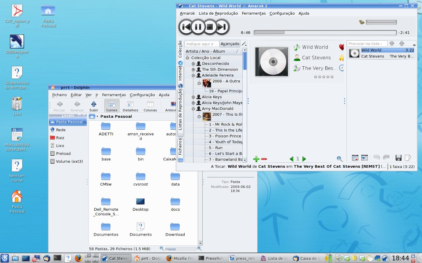Viewport: 422px width, 263px height.
Task: Skip to next track in Amarok
Action: tap(222, 27)
